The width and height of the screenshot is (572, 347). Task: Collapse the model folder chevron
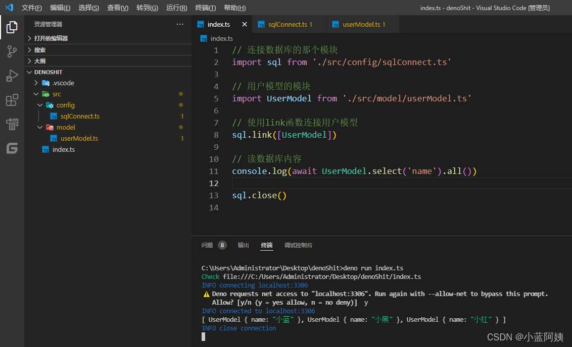[40, 128]
